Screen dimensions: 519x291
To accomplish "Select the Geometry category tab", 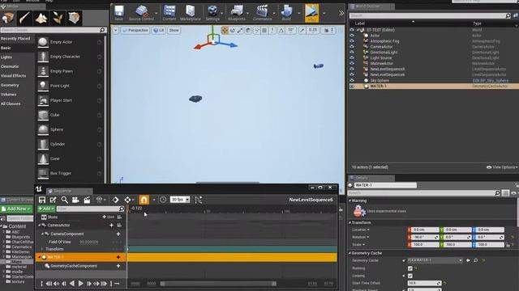I will [10, 85].
